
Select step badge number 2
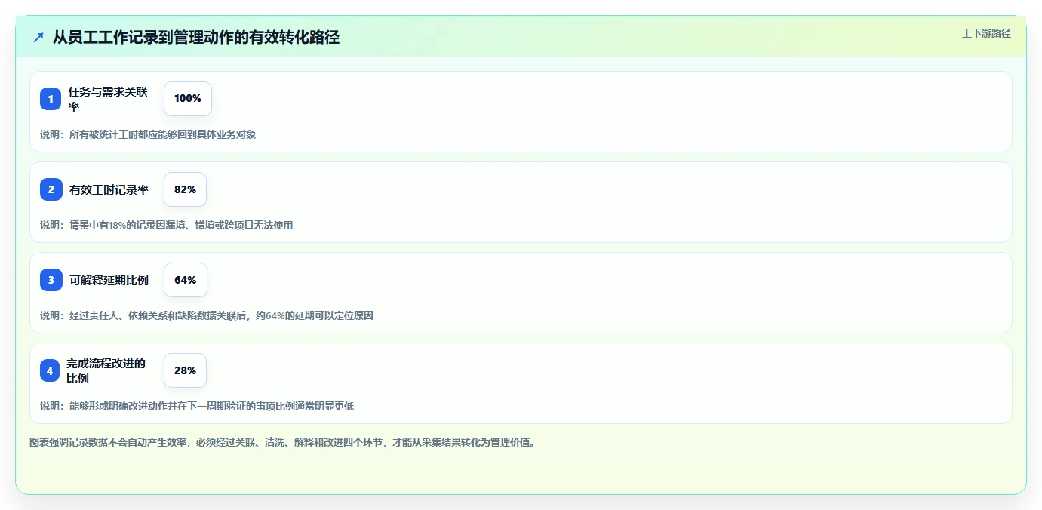[x=51, y=189]
